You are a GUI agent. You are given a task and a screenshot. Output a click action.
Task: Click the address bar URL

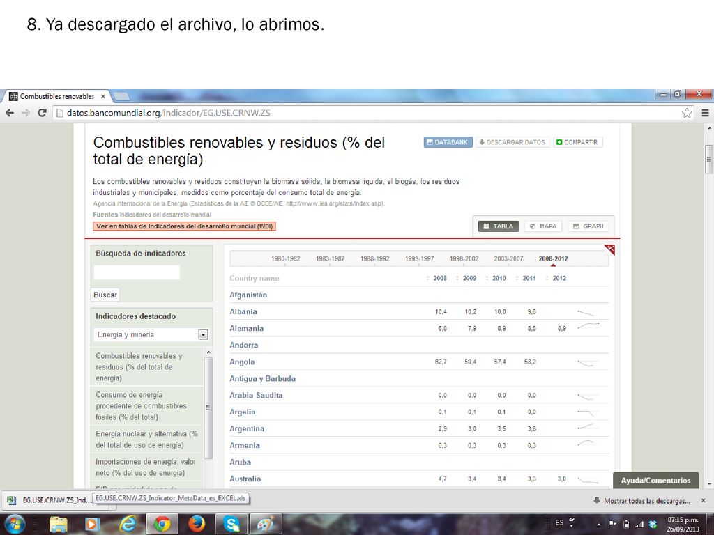point(169,113)
